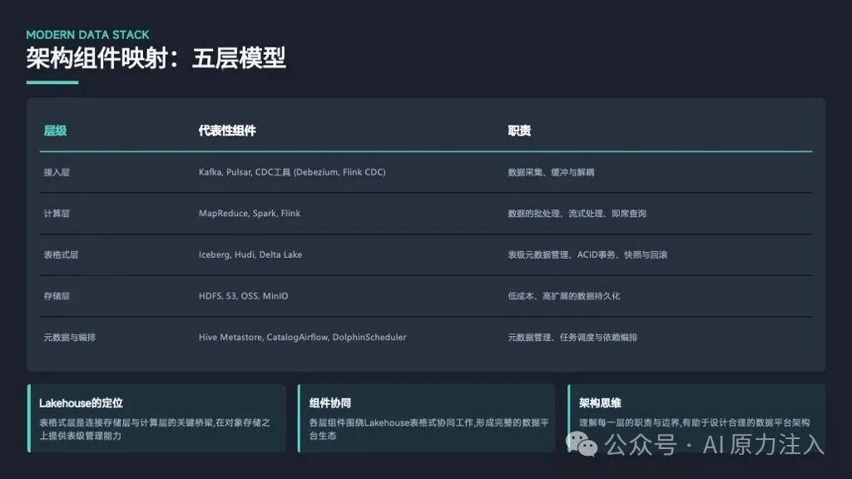Select the "计算层" row label
The height and width of the screenshot is (479, 852).
(x=57, y=214)
